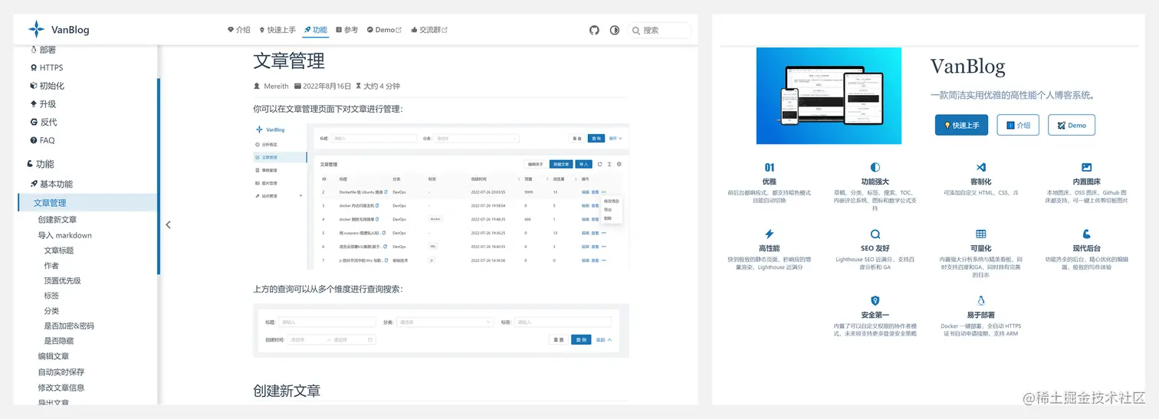This screenshot has width=1159, height=419.
Task: Click outlined Demo button on VanBlog homepage
Action: pos(1072,125)
